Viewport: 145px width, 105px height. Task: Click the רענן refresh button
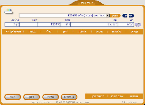(x=31, y=97)
